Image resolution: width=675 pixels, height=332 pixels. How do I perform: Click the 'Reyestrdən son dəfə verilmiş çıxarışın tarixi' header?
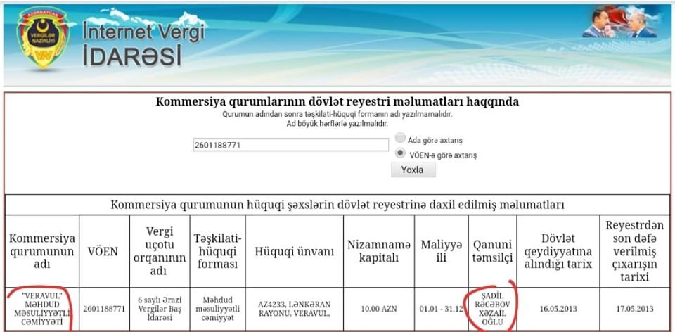pyautogui.click(x=635, y=251)
